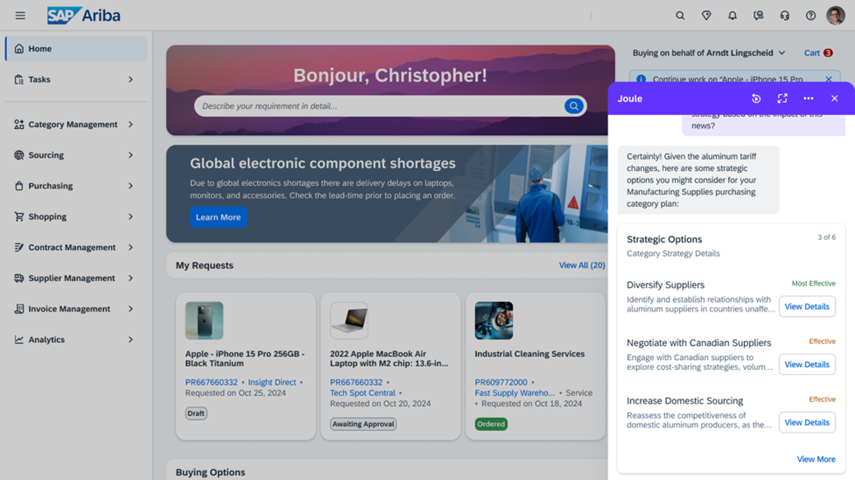This screenshot has height=480, width=855.
Task: Open Tech Spot Central supplier link
Action: click(363, 393)
